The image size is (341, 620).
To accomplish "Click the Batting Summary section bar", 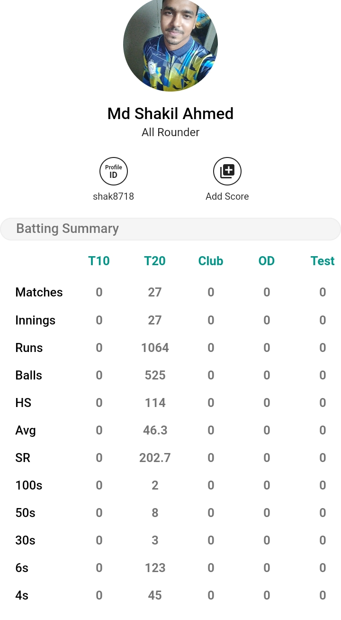I will click(170, 229).
